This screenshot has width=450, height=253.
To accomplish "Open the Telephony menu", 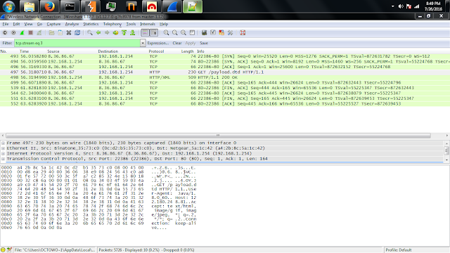I will [x=112, y=24].
